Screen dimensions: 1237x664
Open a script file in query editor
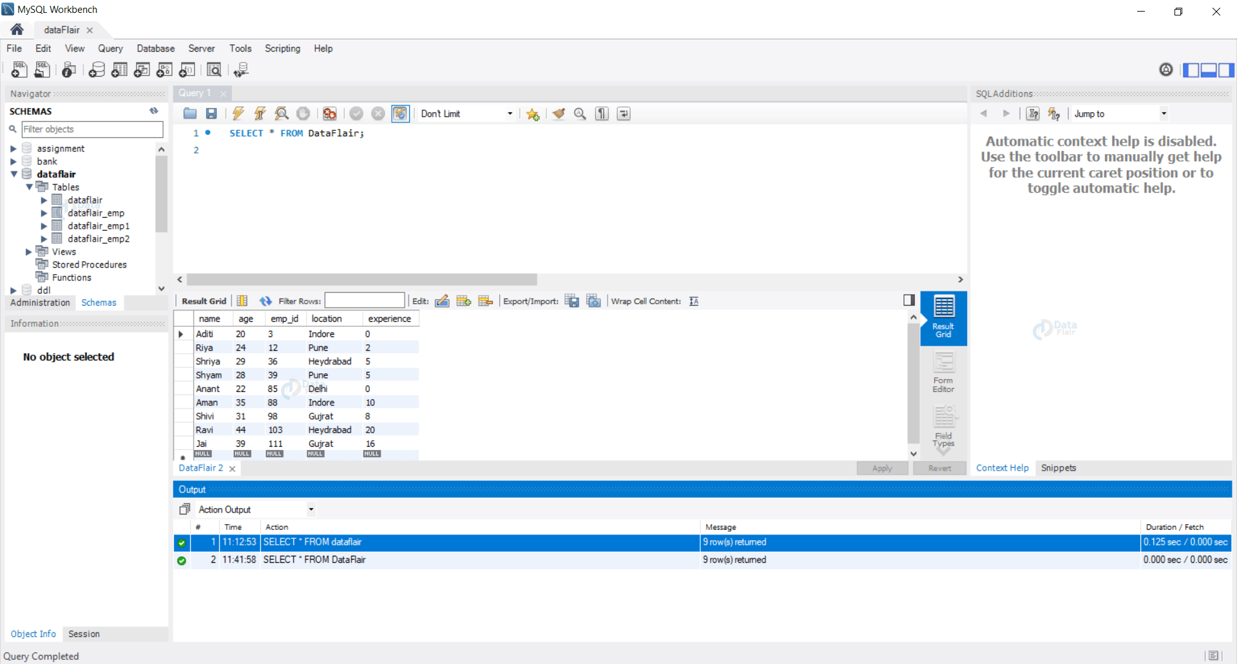pyautogui.click(x=190, y=113)
